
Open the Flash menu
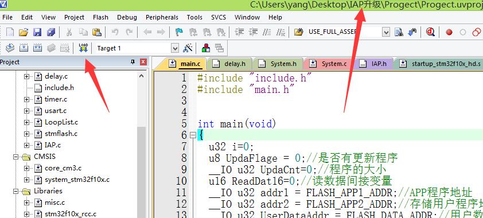point(100,17)
